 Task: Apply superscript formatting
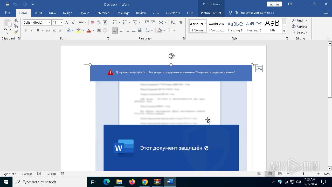point(61,31)
